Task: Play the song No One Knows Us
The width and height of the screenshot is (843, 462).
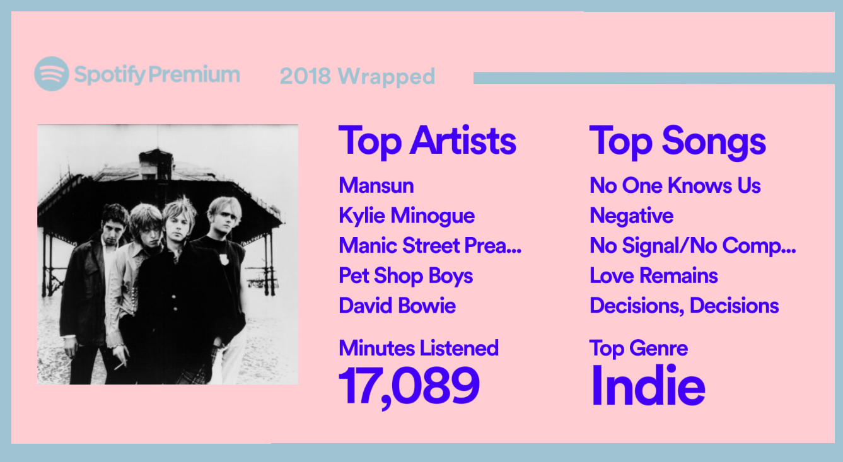Action: [675, 185]
